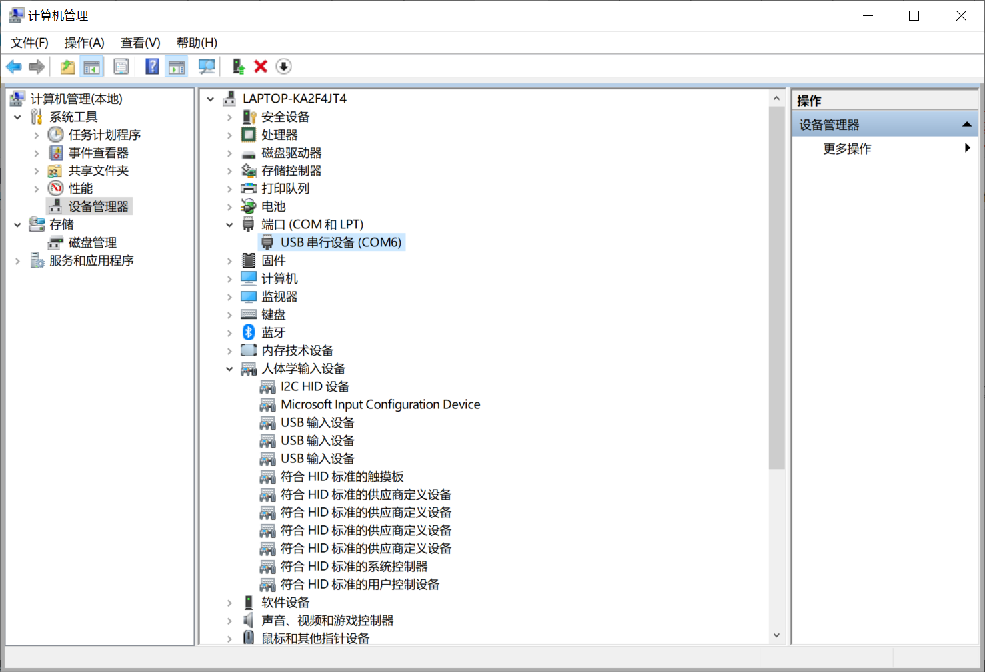Click Update device driver toolbar icon

pos(238,67)
